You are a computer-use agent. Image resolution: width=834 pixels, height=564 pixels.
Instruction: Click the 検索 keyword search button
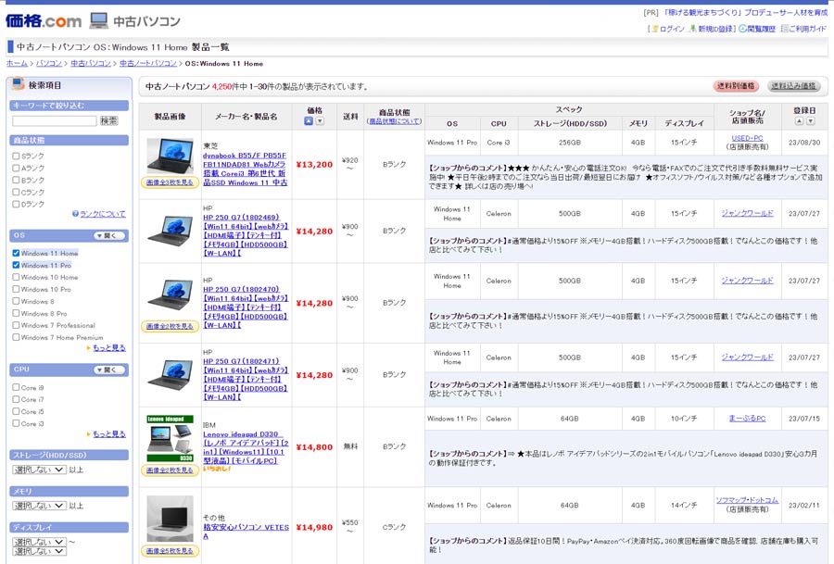click(x=109, y=121)
